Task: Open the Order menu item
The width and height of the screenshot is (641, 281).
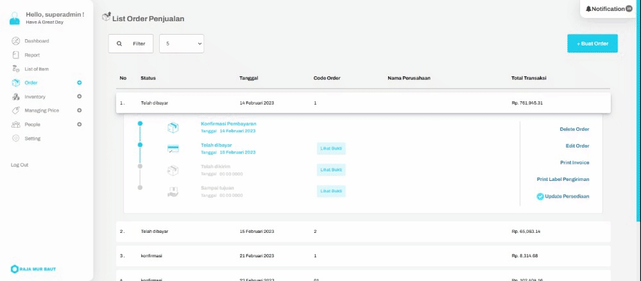Action: 31,83
